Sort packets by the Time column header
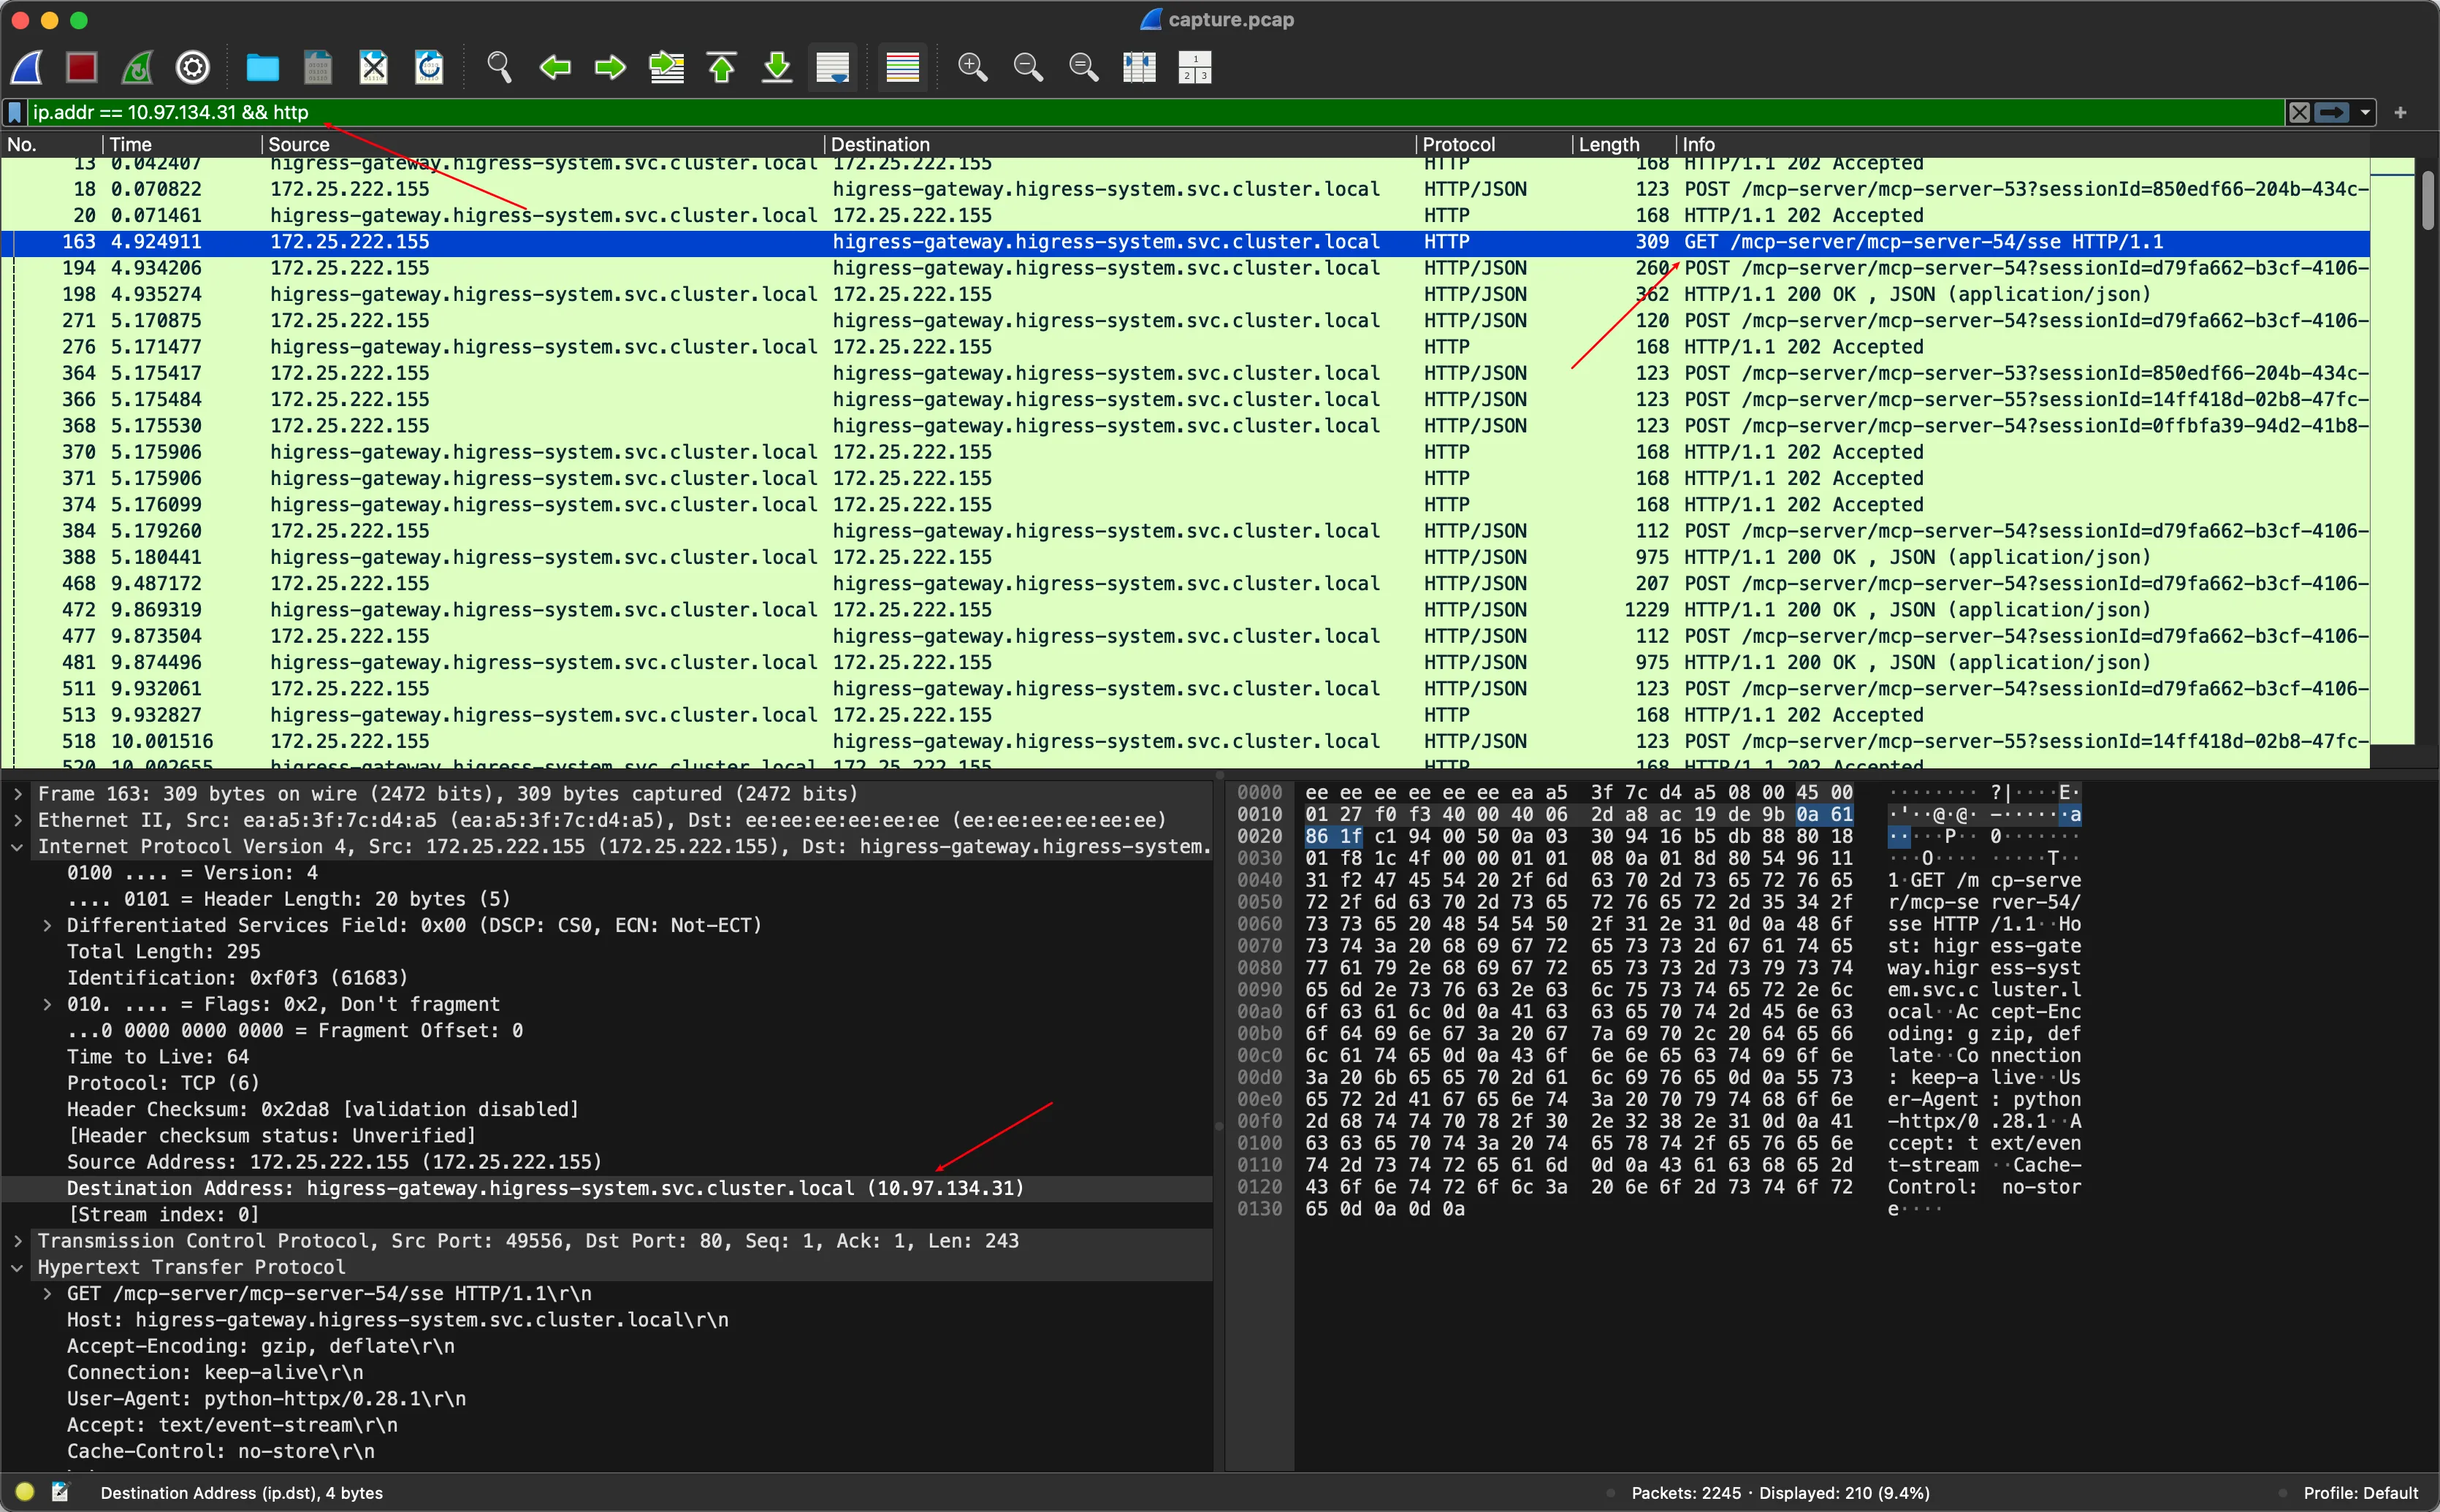Image resolution: width=2440 pixels, height=1512 pixels. (x=181, y=144)
